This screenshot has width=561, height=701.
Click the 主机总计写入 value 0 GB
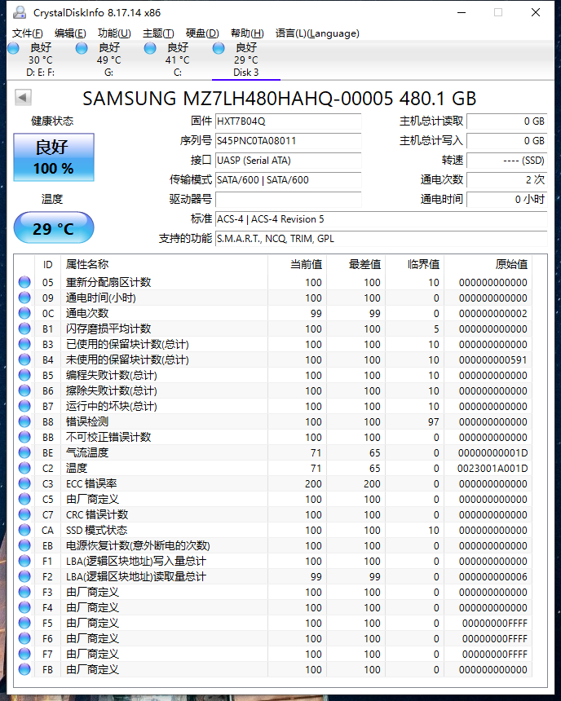tap(507, 141)
